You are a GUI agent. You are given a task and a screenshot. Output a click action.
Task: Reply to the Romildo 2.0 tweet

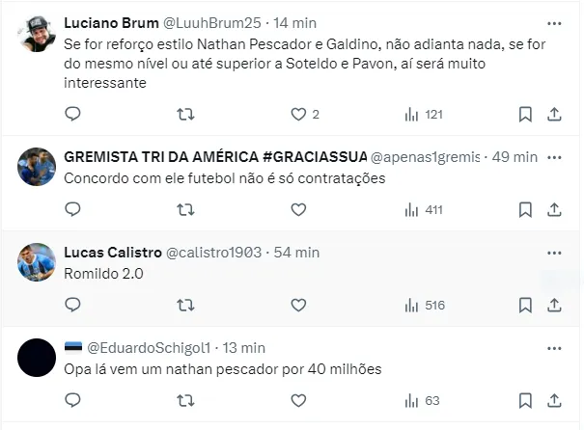click(72, 305)
